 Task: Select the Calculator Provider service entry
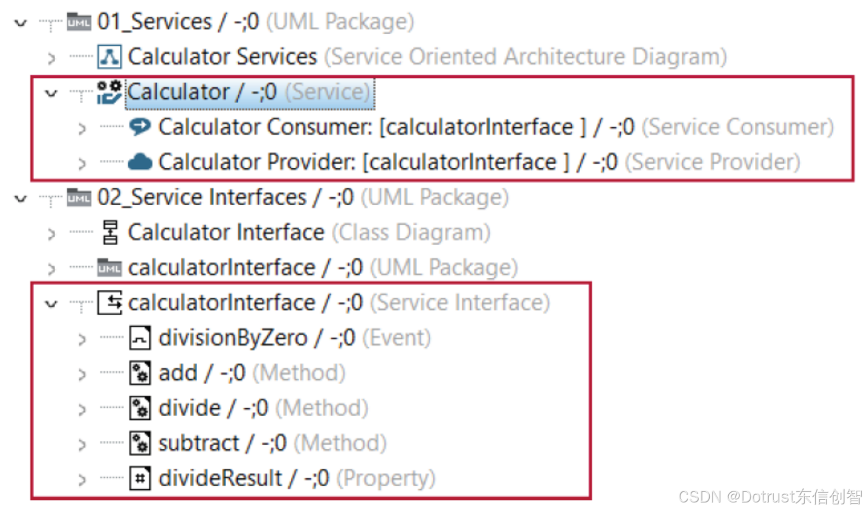click(464, 162)
